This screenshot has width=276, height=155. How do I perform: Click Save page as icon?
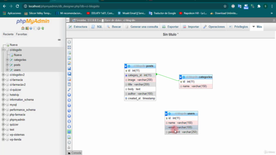[69, 74]
